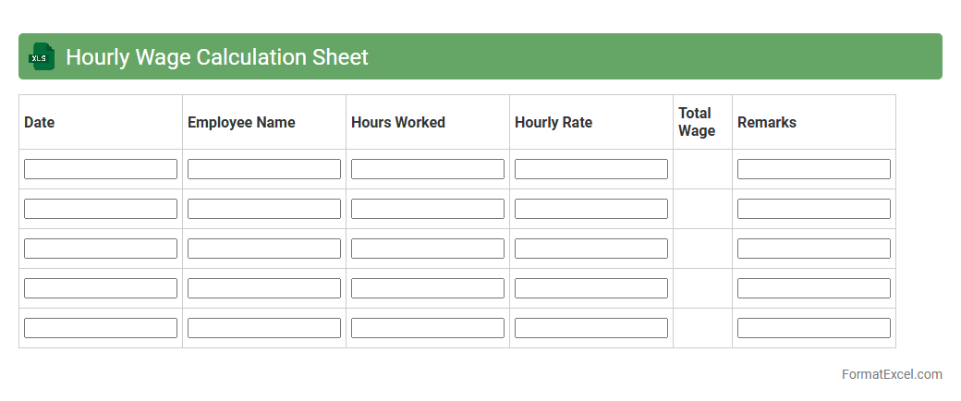The image size is (961, 401).
Task: Click the first row Date input field
Action: click(x=101, y=169)
